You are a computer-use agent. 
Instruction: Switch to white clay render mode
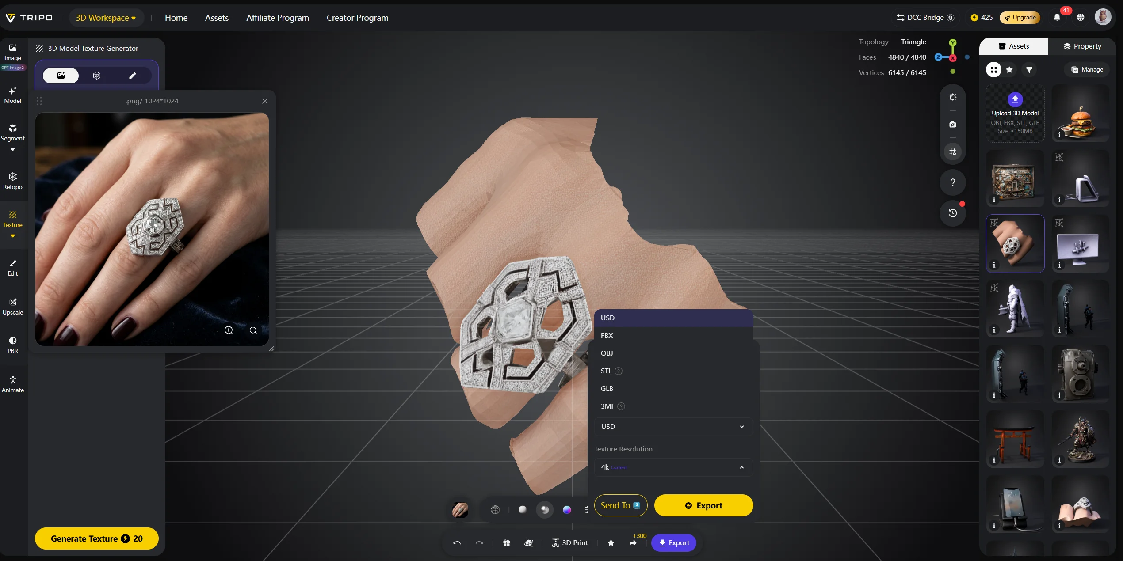[x=522, y=510]
